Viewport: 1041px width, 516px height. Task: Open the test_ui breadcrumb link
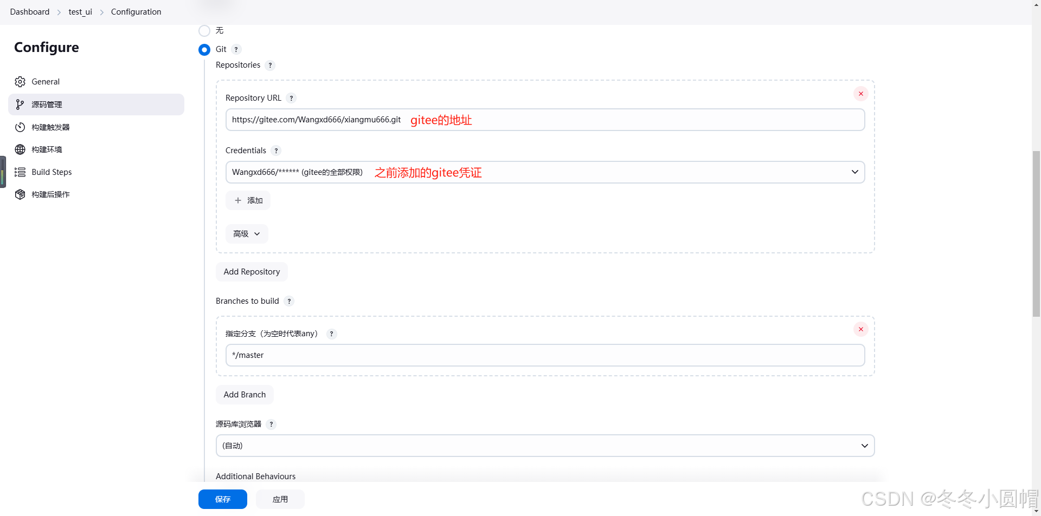[x=80, y=12]
